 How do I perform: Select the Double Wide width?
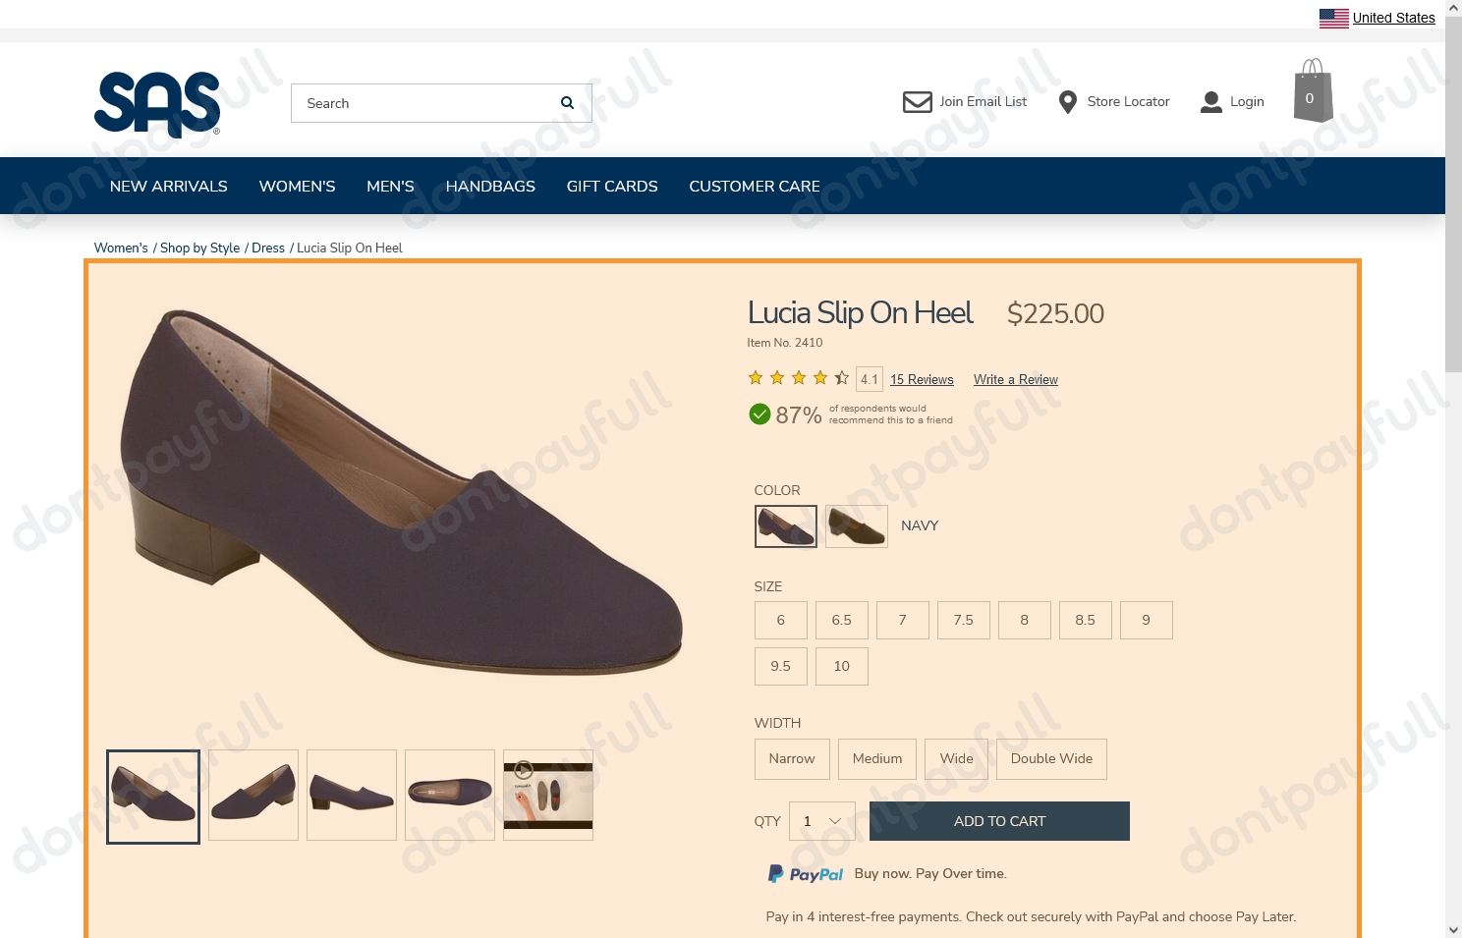1050,758
